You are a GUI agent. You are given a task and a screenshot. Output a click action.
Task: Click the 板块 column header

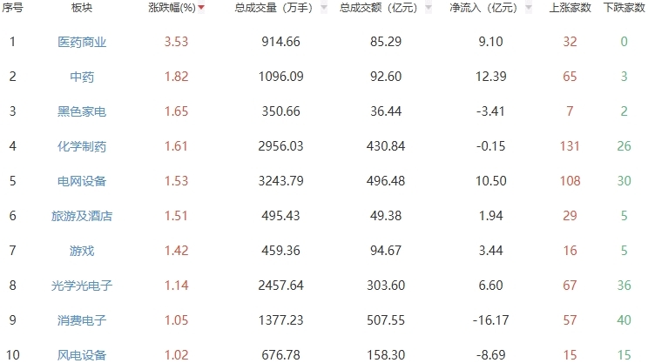pyautogui.click(x=82, y=8)
